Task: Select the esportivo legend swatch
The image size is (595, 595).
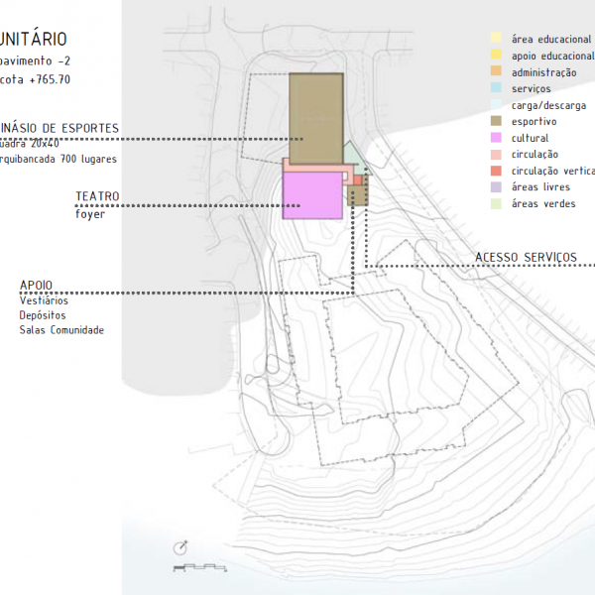Action: point(496,121)
